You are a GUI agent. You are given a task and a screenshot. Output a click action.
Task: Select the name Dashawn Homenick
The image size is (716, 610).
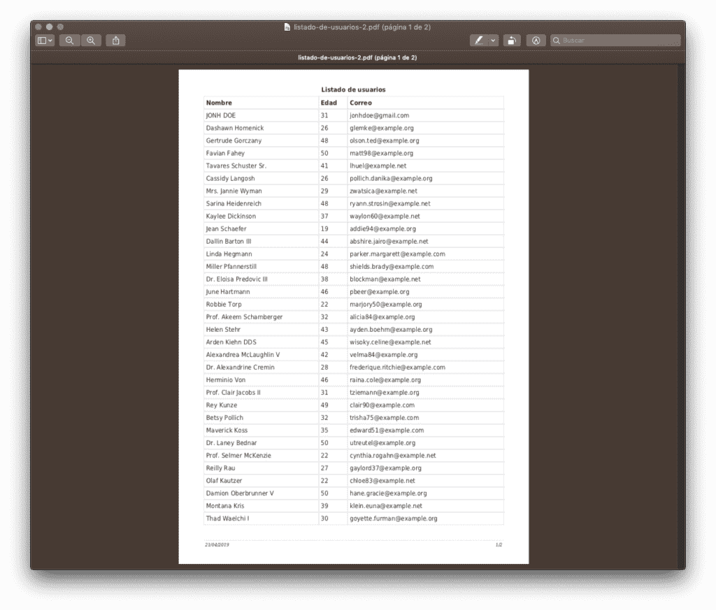click(x=235, y=128)
